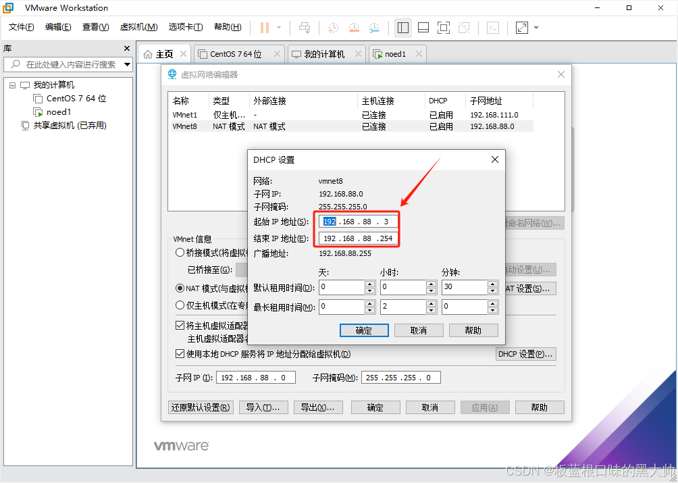Open the stretch display dropdown arrow
Image resolution: width=678 pixels, height=483 pixels.
(x=536, y=28)
